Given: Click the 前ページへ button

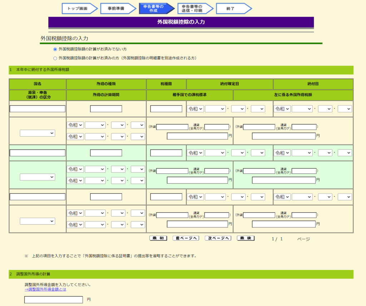Looking at the screenshot, I should [186, 238].
